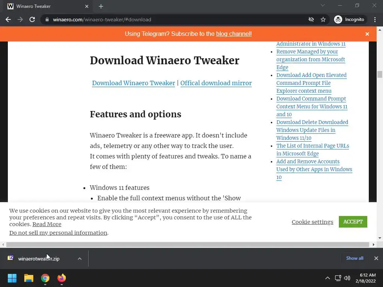This screenshot has height=287, width=383.
Task: Close the downloads bar
Action: tap(376, 258)
